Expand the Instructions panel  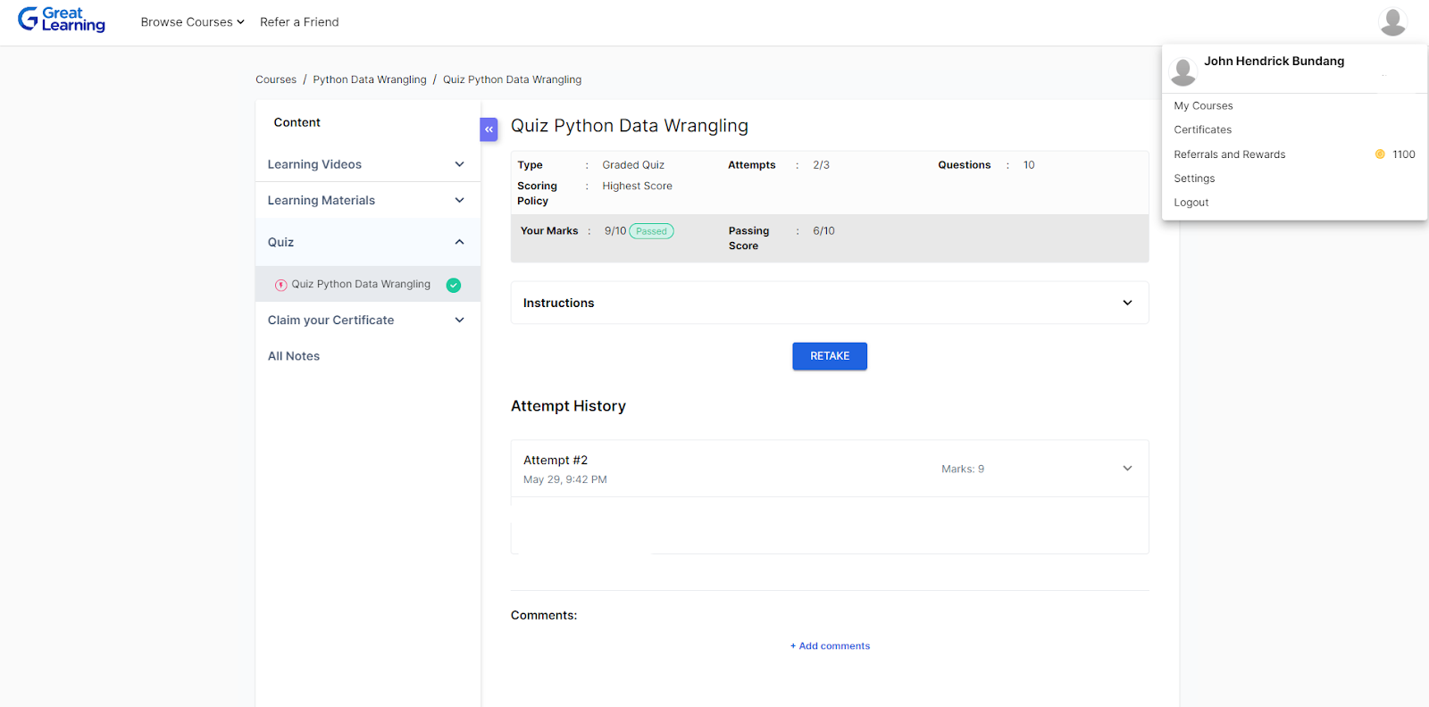click(829, 303)
